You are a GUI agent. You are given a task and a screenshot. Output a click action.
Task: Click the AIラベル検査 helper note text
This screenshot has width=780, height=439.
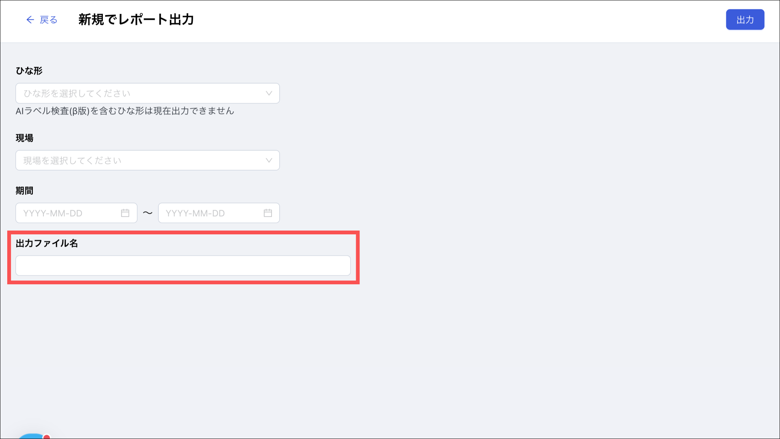click(125, 111)
